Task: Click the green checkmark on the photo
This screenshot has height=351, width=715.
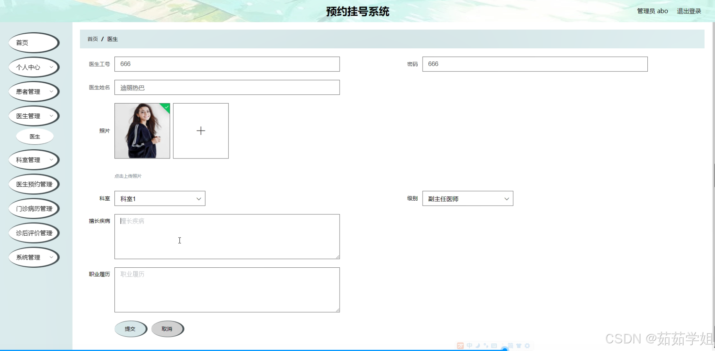Action: pos(166,107)
